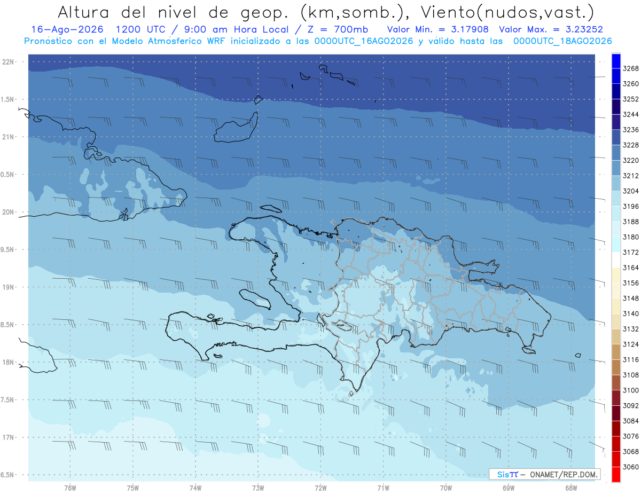The image size is (641, 495).
Task: Click the colorbar value 3236
Action: [x=630, y=130]
